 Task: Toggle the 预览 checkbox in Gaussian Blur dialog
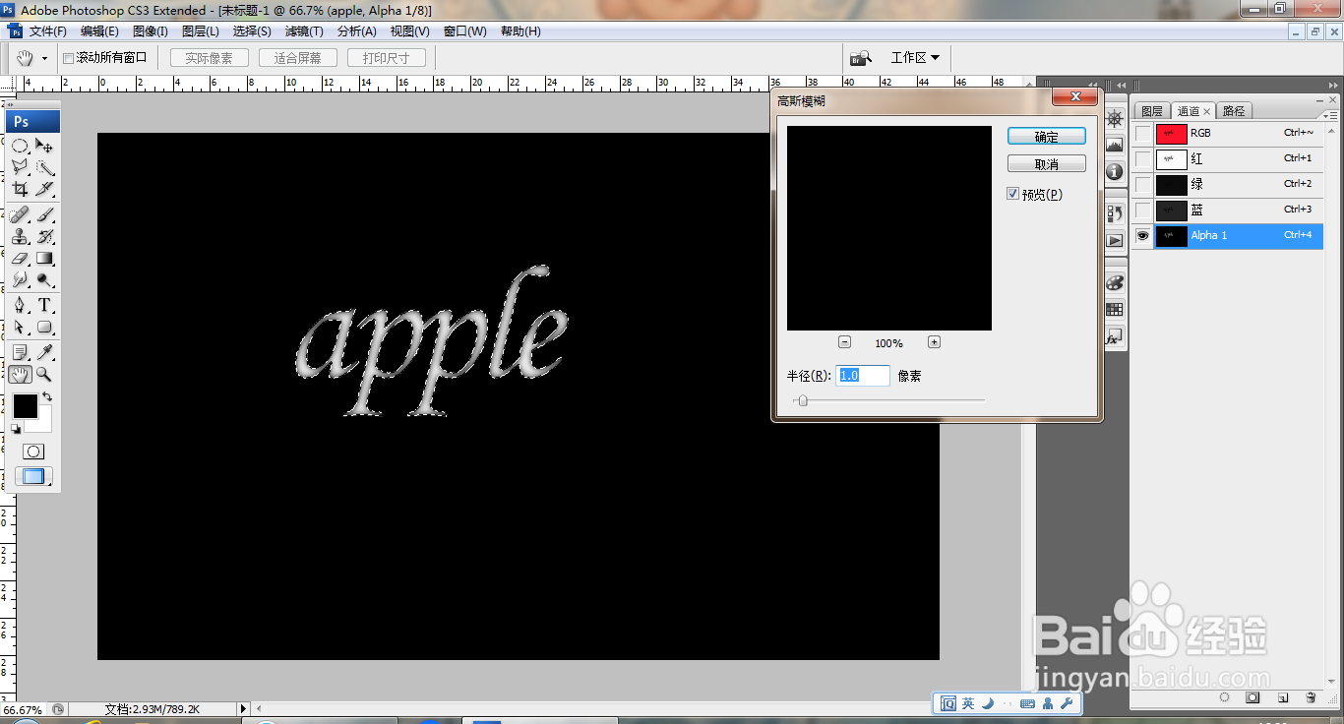coord(1012,194)
